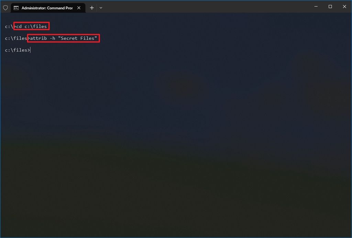Open a new tab with plus button
Screen dimensions: 352x238
point(92,8)
